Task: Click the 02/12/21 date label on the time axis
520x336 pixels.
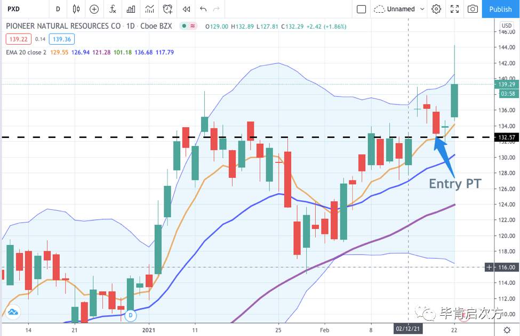Action: coord(407,329)
